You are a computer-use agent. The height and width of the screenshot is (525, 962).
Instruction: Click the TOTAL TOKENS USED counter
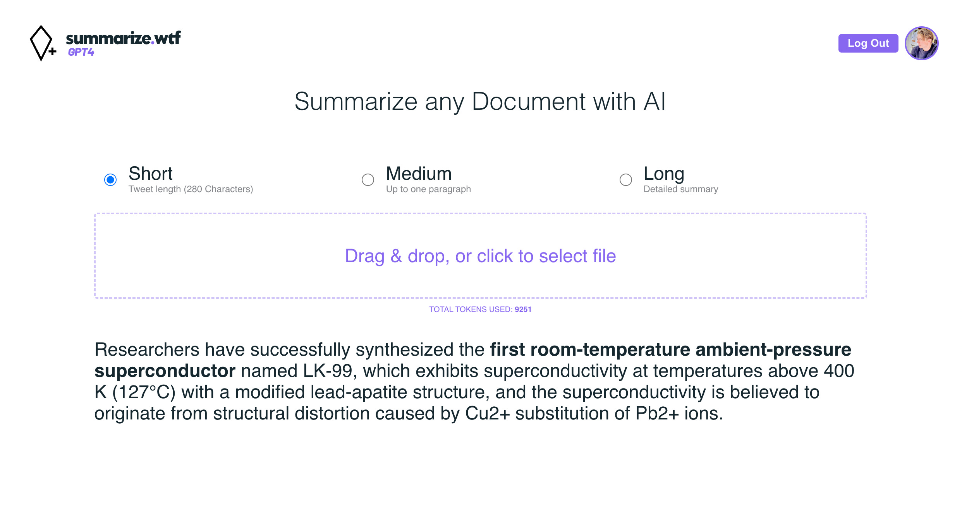(x=471, y=309)
